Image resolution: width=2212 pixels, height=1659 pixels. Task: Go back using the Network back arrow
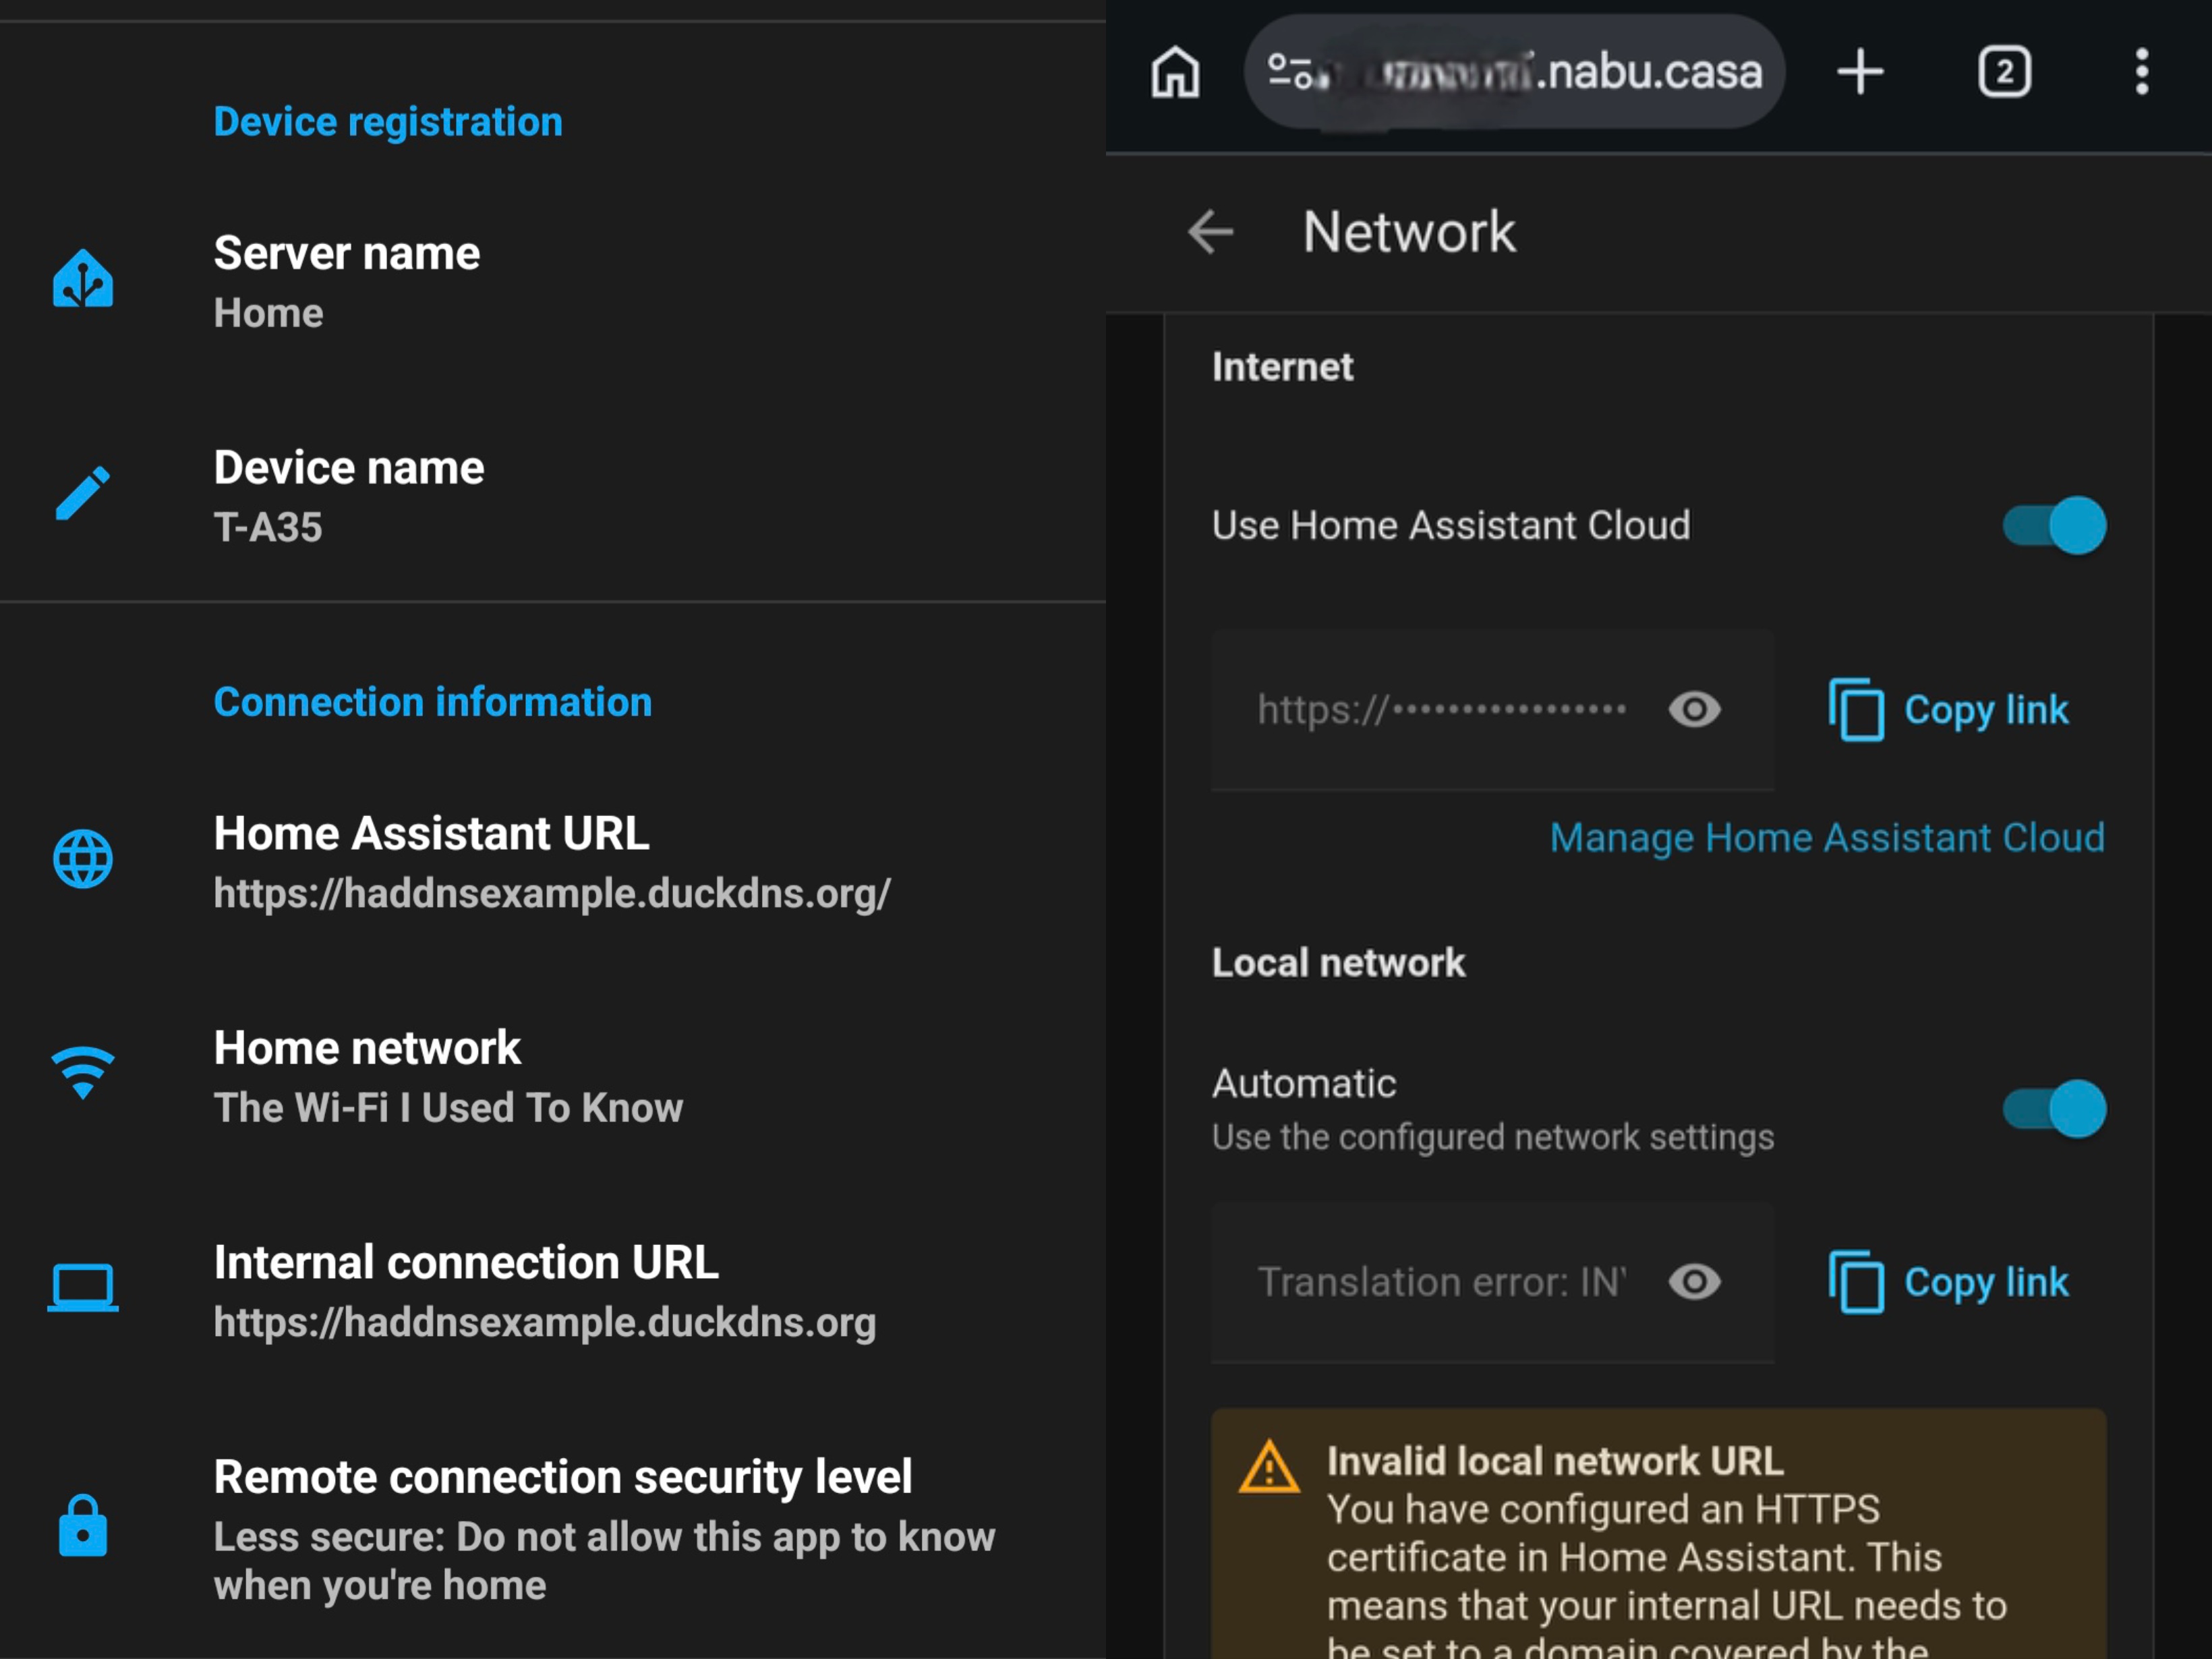tap(1210, 232)
